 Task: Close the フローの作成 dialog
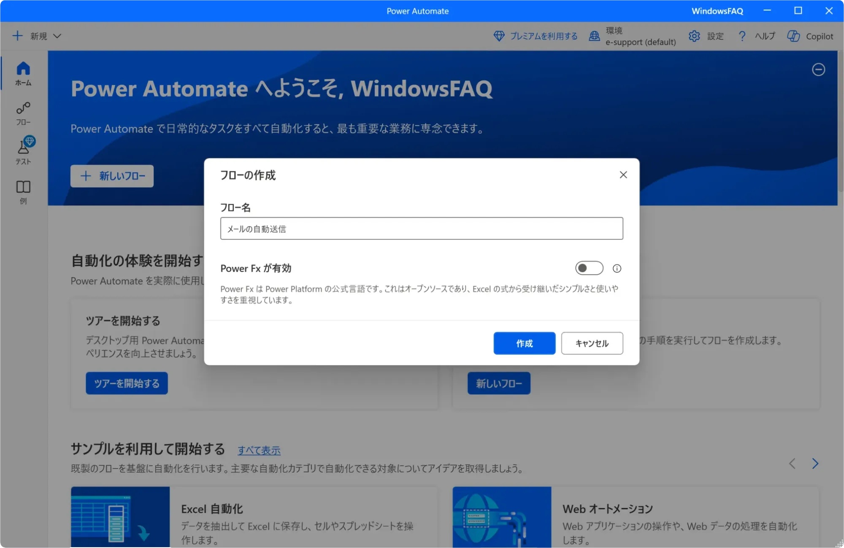(623, 175)
